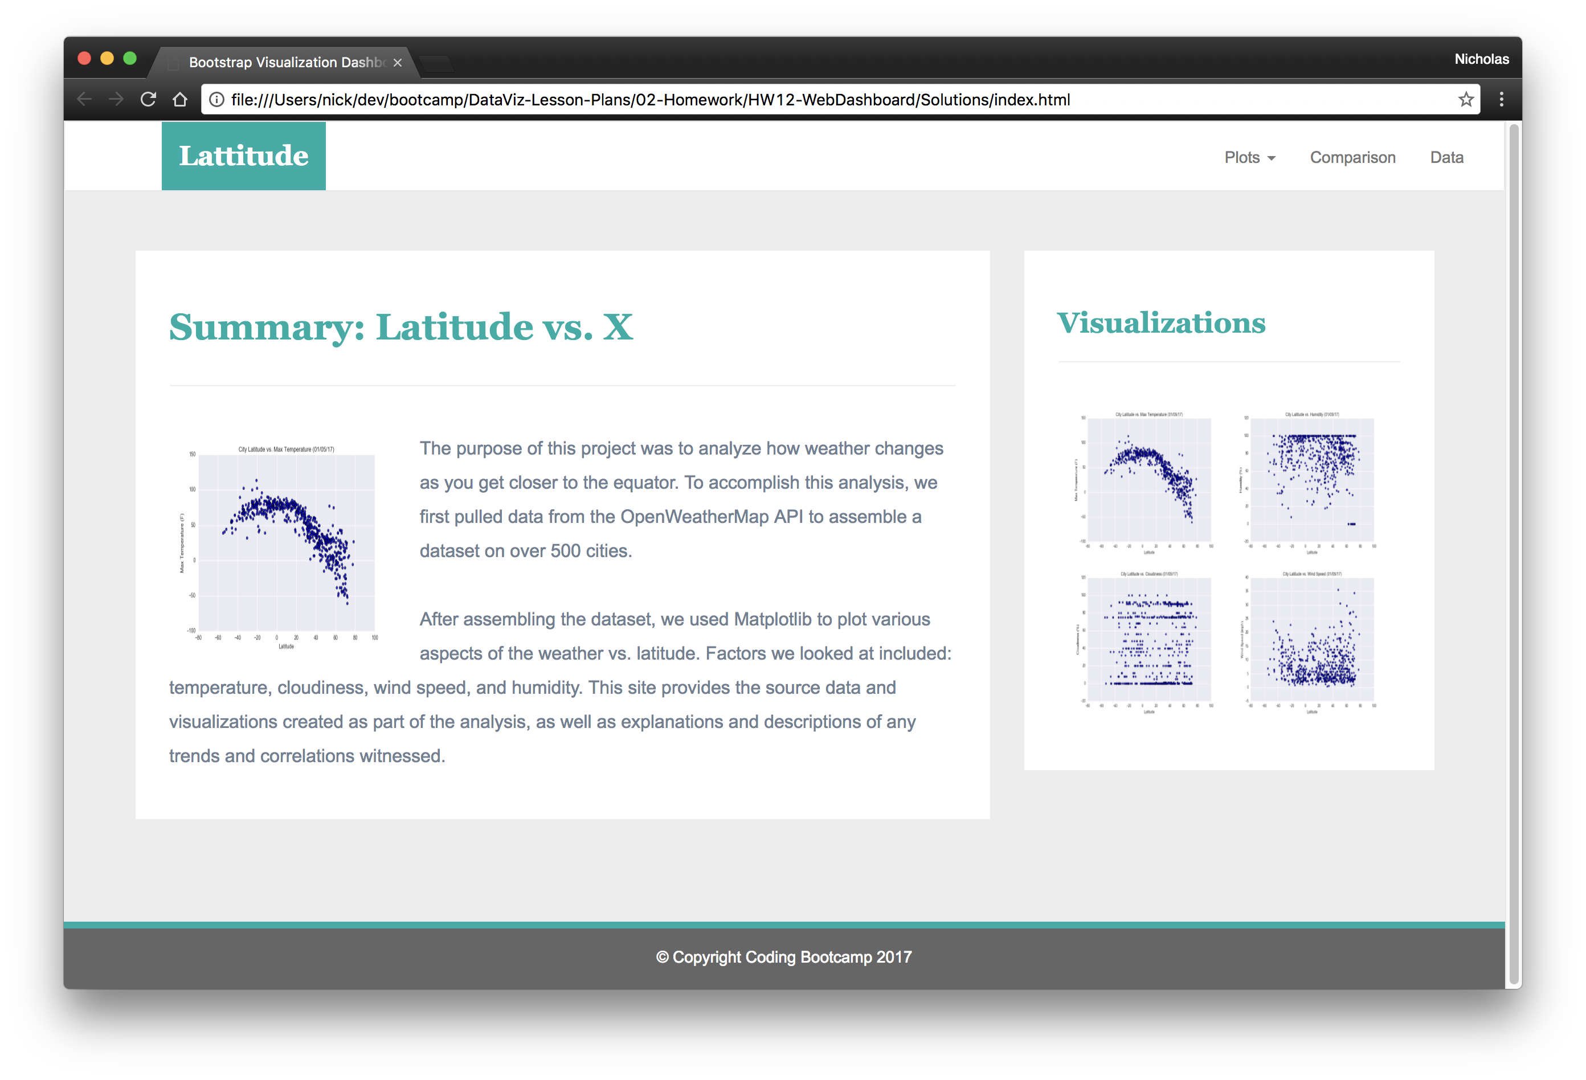Open the Plots dropdown menu
Screen dimensions: 1586x1080
pyautogui.click(x=1242, y=157)
